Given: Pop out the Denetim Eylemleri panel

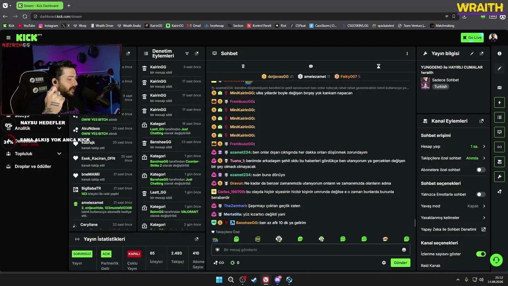Looking at the screenshot, I should point(196,54).
